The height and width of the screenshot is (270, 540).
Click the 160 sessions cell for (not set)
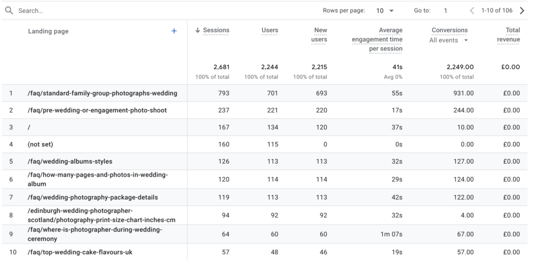point(224,144)
